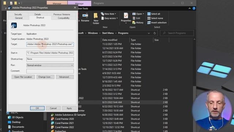Click the Search Programs box
The height and width of the screenshot is (132, 234).
177,33
